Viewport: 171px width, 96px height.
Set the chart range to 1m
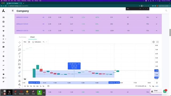[x=31, y=86]
